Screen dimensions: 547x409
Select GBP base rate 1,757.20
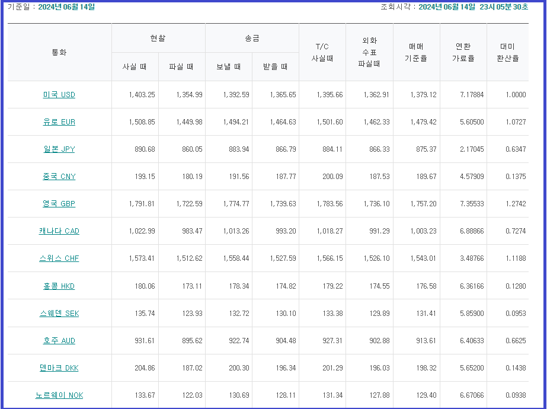tap(423, 203)
